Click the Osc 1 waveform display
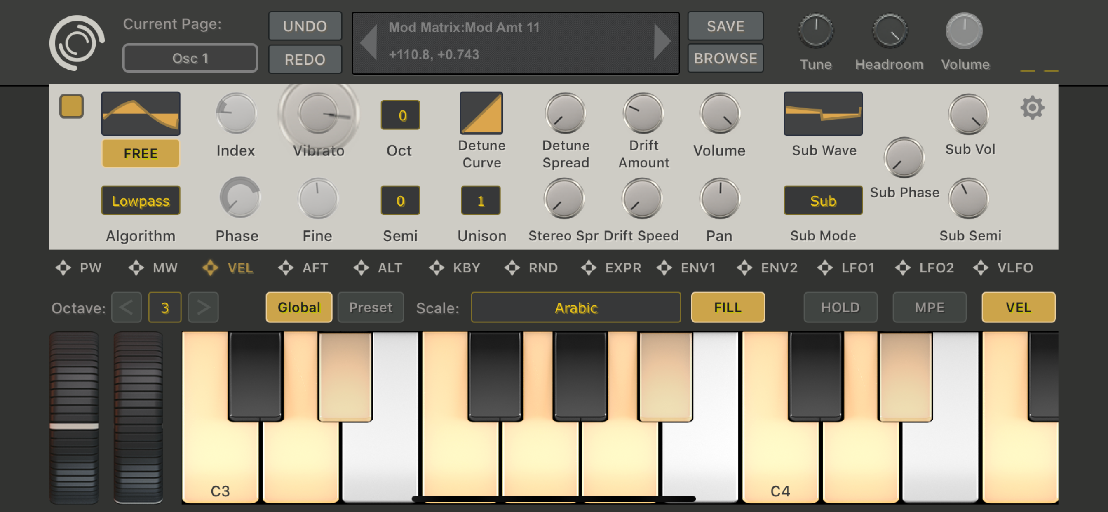Viewport: 1108px width, 512px height. click(x=141, y=114)
